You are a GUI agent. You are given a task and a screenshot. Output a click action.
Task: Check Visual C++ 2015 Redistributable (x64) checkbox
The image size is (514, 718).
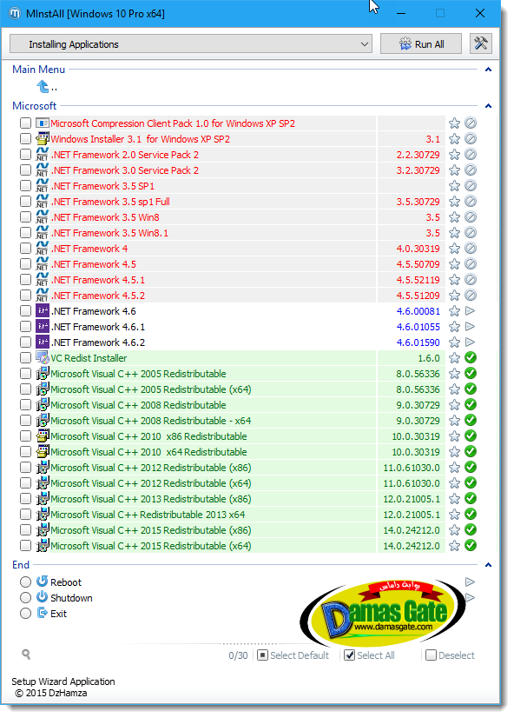click(x=25, y=546)
